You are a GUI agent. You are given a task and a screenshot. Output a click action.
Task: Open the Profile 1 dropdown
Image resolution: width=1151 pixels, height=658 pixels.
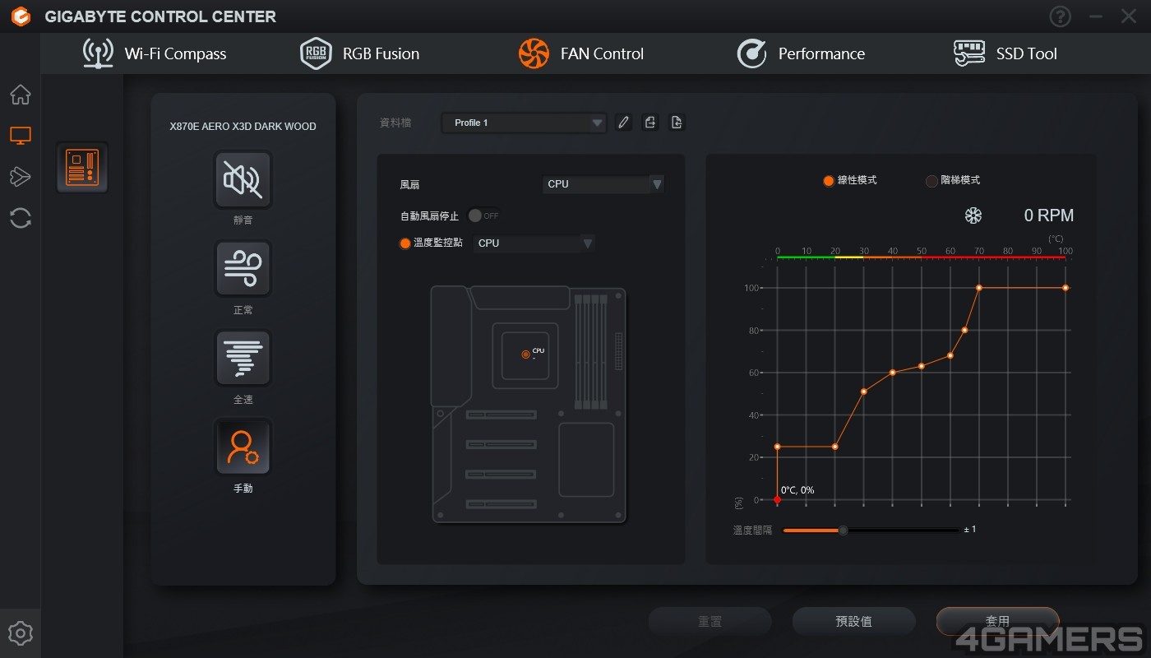[524, 123]
